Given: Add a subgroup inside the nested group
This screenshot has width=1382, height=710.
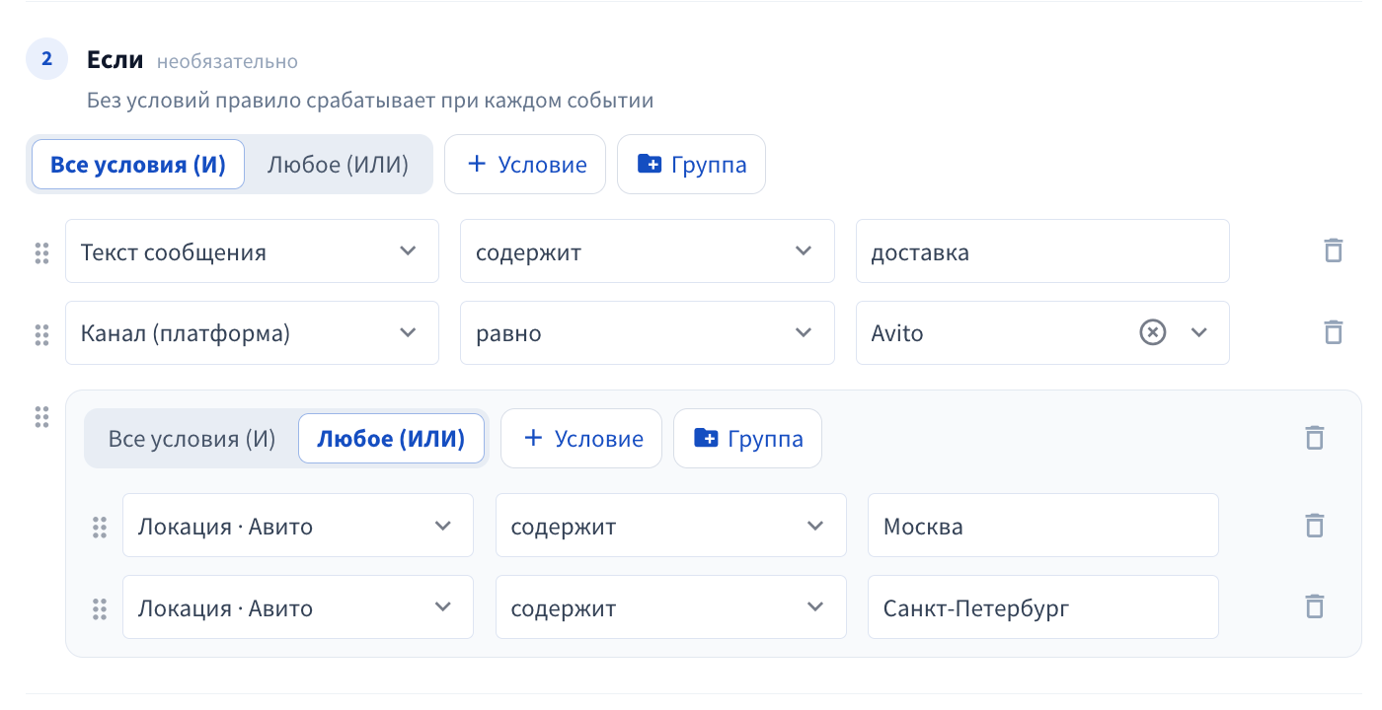Looking at the screenshot, I should tap(747, 438).
